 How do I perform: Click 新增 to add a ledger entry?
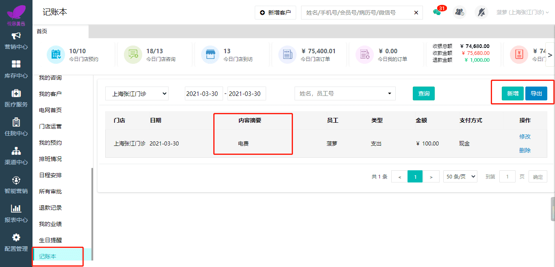[512, 93]
